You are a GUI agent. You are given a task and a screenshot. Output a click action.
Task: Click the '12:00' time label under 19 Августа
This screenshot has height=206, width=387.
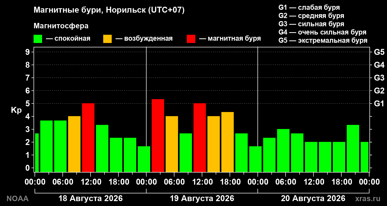coord(202,182)
